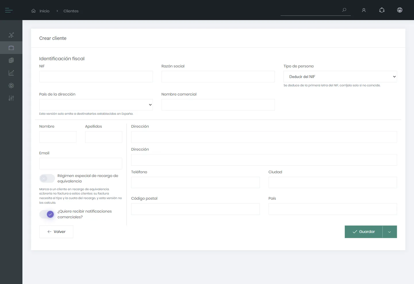The image size is (414, 284).
Task: Focus the Nombre input field
Action: [x=58, y=137]
